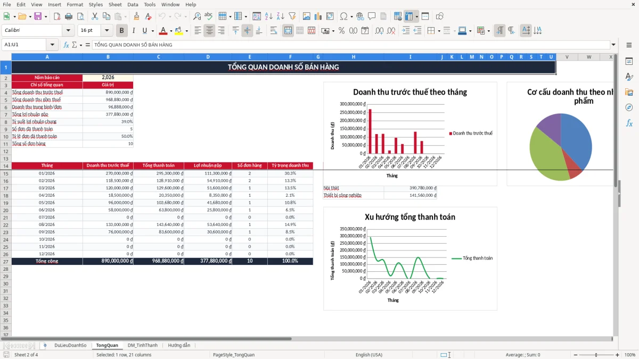639x359 pixels.
Task: Click PageStyle_TongQuan in the status bar
Action: [234, 355]
